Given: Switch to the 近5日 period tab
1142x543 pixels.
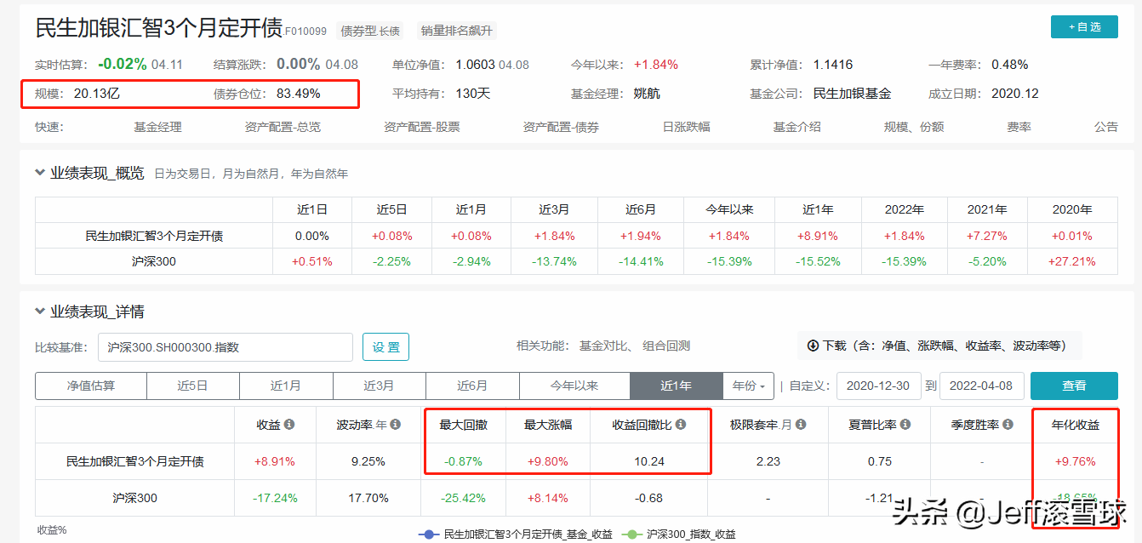Looking at the screenshot, I should [193, 386].
